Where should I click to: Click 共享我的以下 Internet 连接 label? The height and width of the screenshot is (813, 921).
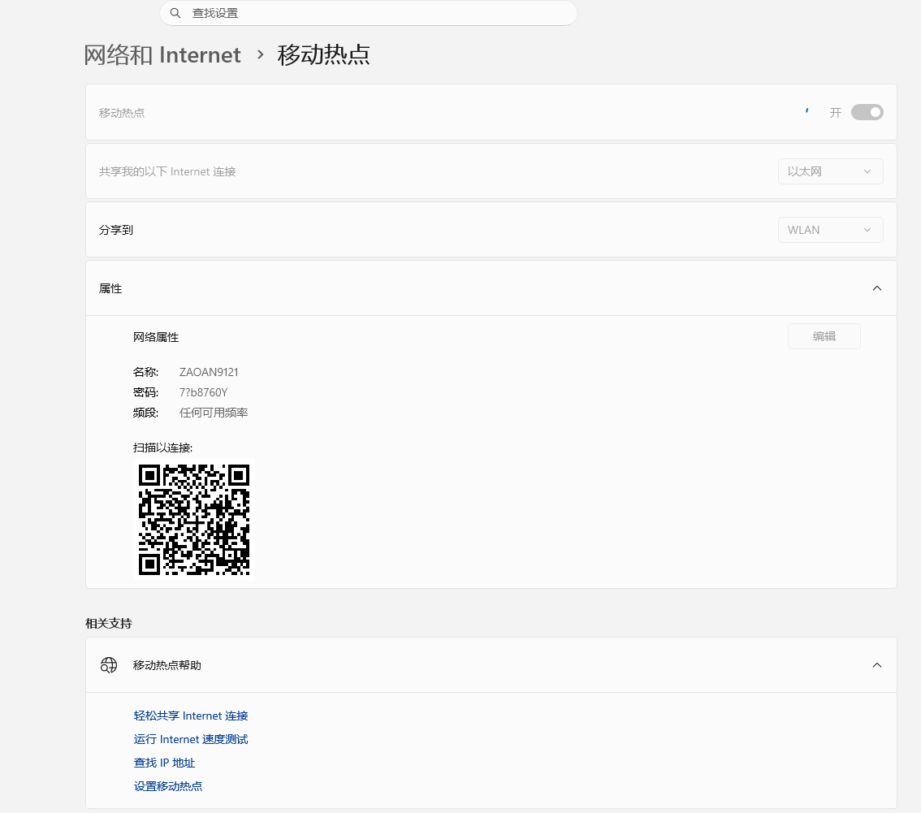(x=167, y=171)
